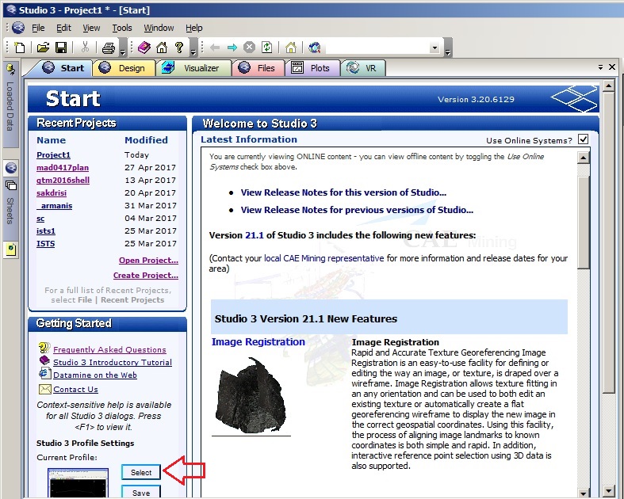Viewport: 624px width, 499px height.
Task: Click the Save profile button
Action: (x=141, y=492)
